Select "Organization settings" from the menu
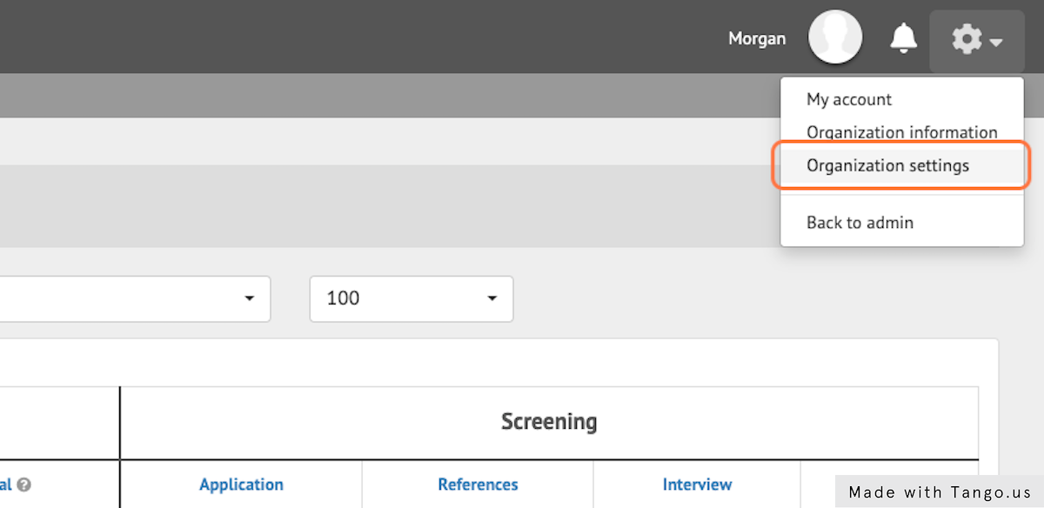 coord(887,165)
